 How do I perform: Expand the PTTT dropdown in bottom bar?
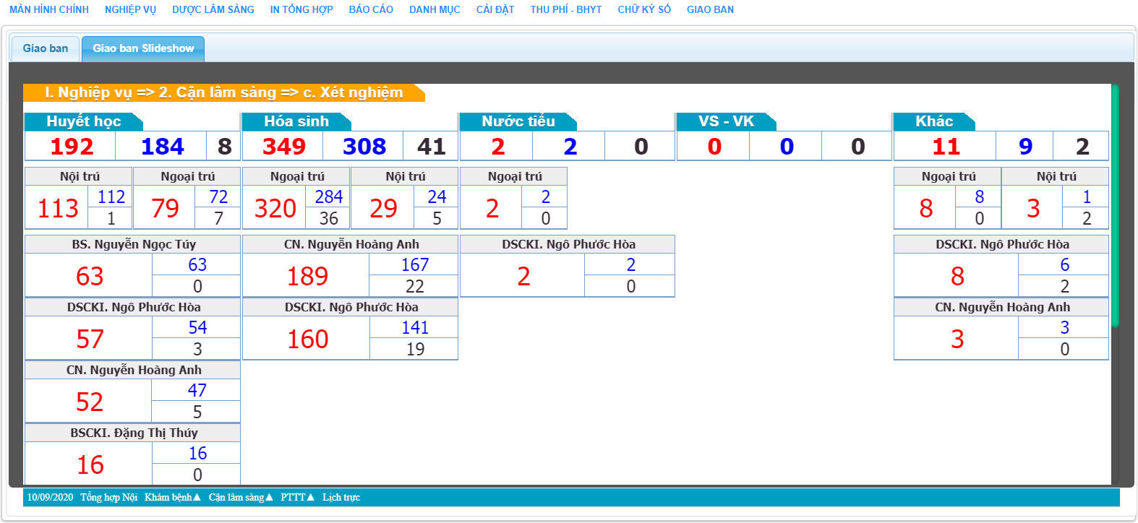pyautogui.click(x=297, y=497)
